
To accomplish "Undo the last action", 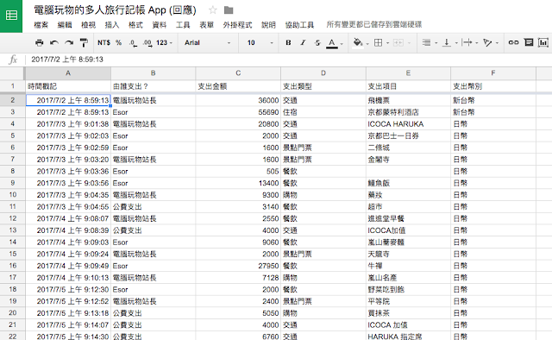I will 54,42.
